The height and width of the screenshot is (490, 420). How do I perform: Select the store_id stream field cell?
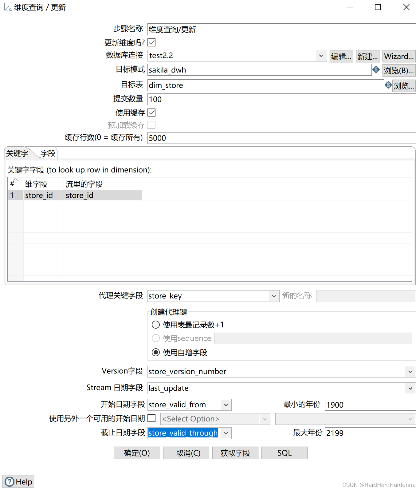[x=103, y=195]
